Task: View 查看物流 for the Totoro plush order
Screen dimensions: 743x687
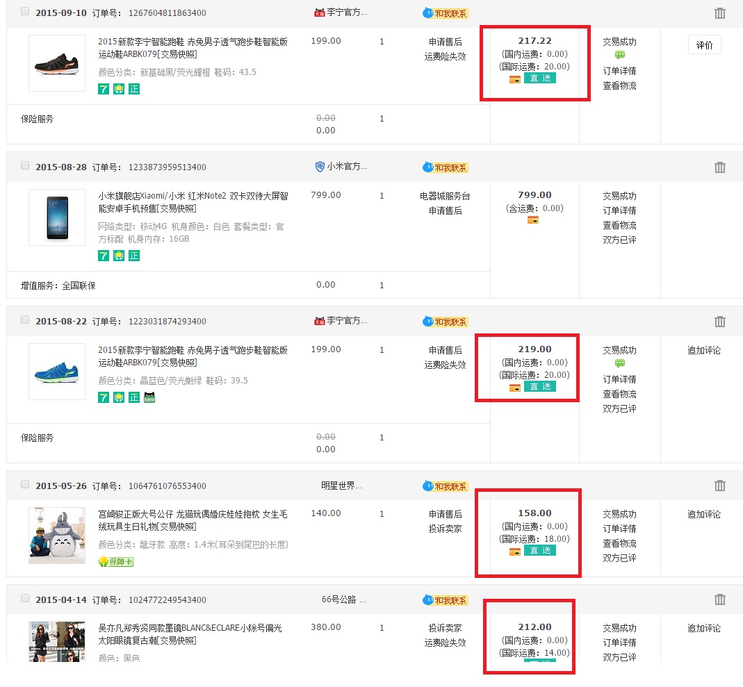Action: [x=619, y=543]
